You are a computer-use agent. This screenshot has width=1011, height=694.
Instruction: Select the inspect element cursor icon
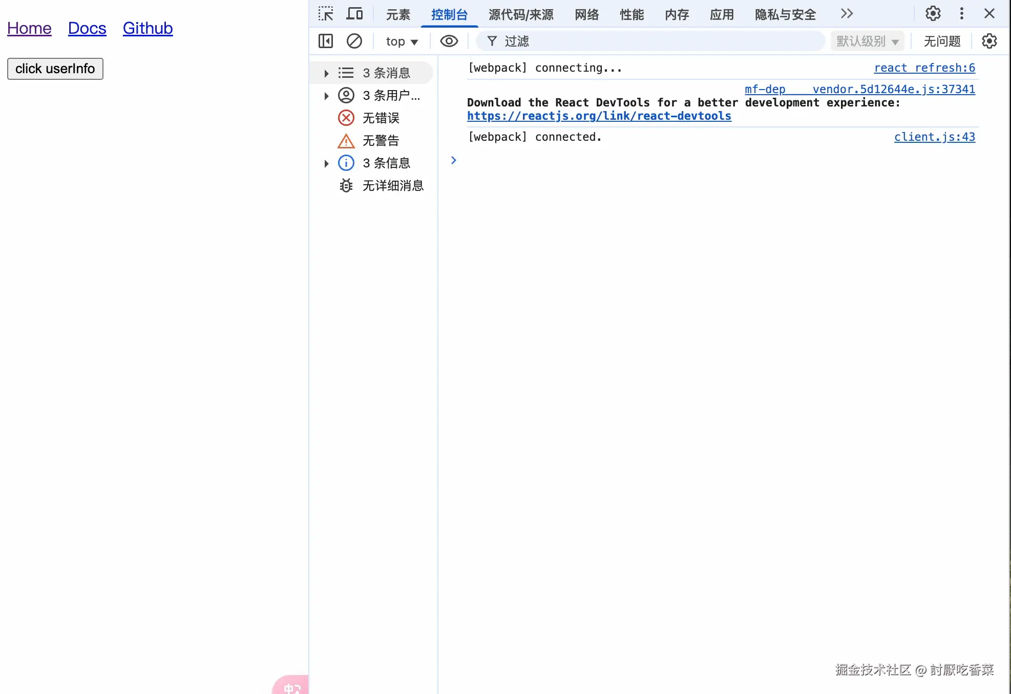(326, 14)
